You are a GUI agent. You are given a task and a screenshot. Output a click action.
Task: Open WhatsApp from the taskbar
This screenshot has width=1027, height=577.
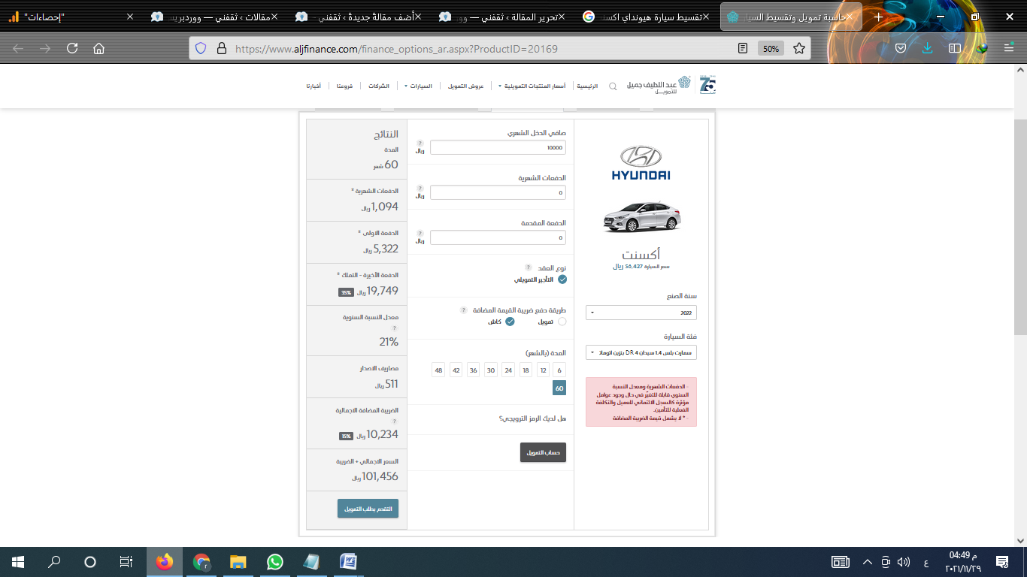click(274, 561)
